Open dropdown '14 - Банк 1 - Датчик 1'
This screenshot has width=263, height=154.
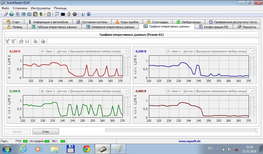click(x=84, y=51)
